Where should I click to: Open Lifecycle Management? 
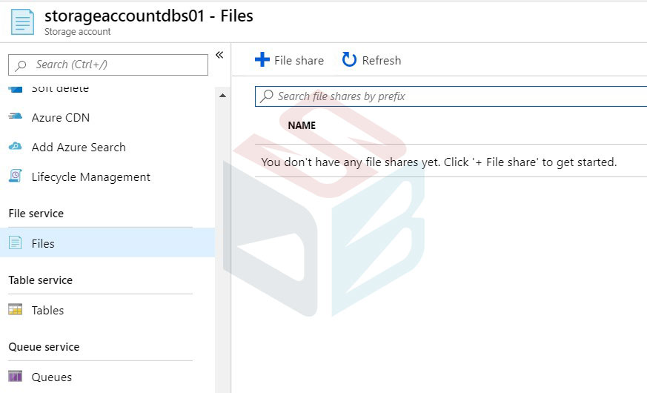(x=90, y=177)
